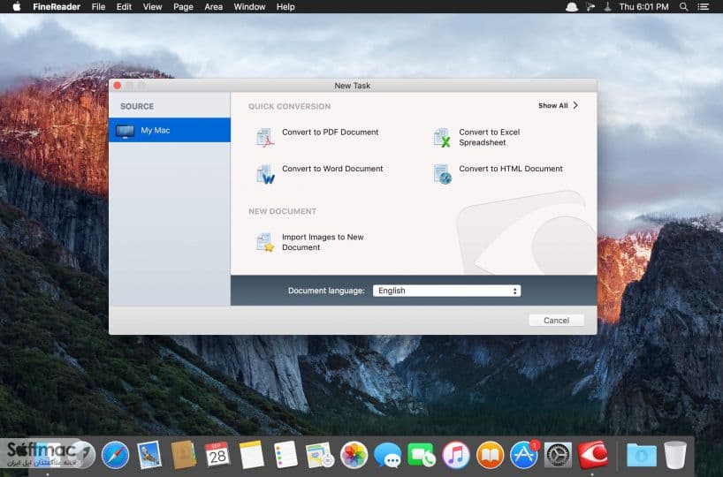The height and width of the screenshot is (477, 723).
Task: Click the Spotlight search icon in the menu bar
Action: (684, 7)
